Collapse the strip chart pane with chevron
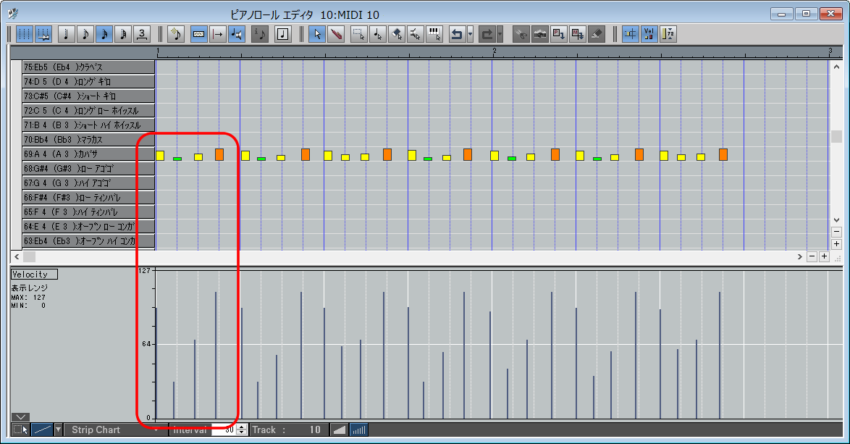 tap(20, 416)
